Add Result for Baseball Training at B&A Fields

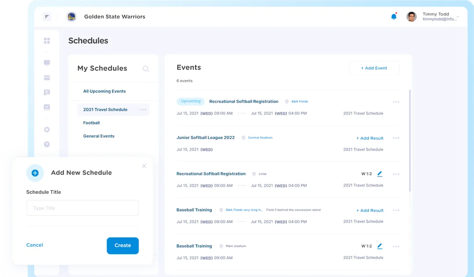[370, 210]
